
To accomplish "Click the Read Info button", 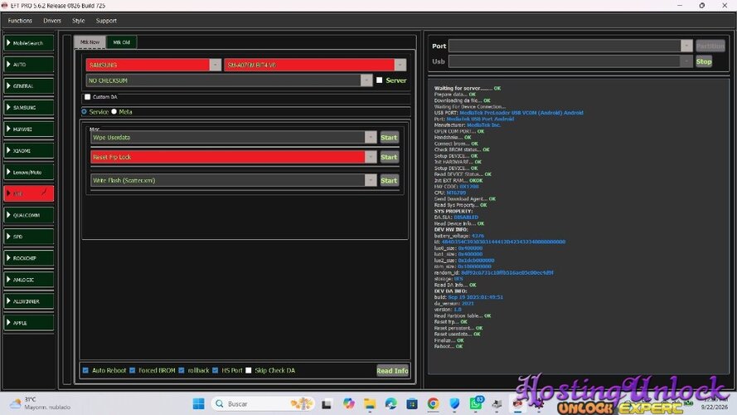I will [x=392, y=371].
